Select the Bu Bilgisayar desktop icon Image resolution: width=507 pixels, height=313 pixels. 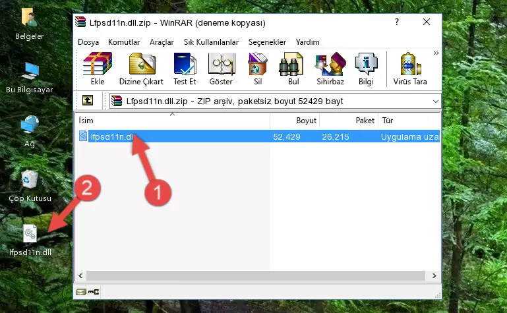click(x=30, y=78)
